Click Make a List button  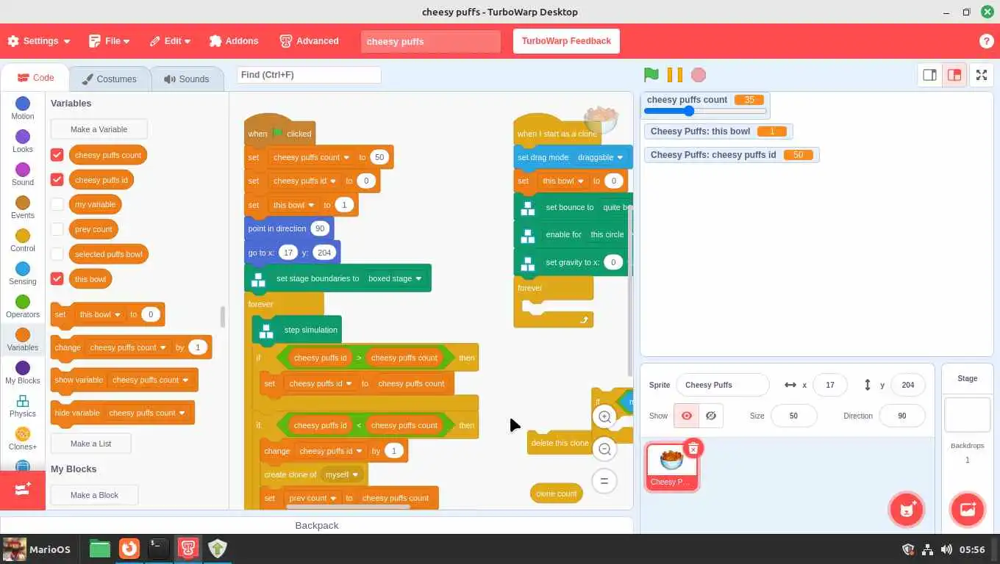(x=90, y=444)
